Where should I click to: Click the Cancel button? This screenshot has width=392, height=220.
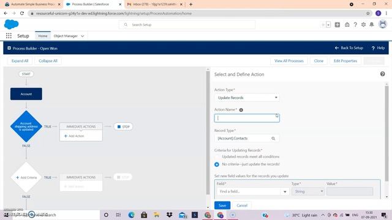point(242,205)
